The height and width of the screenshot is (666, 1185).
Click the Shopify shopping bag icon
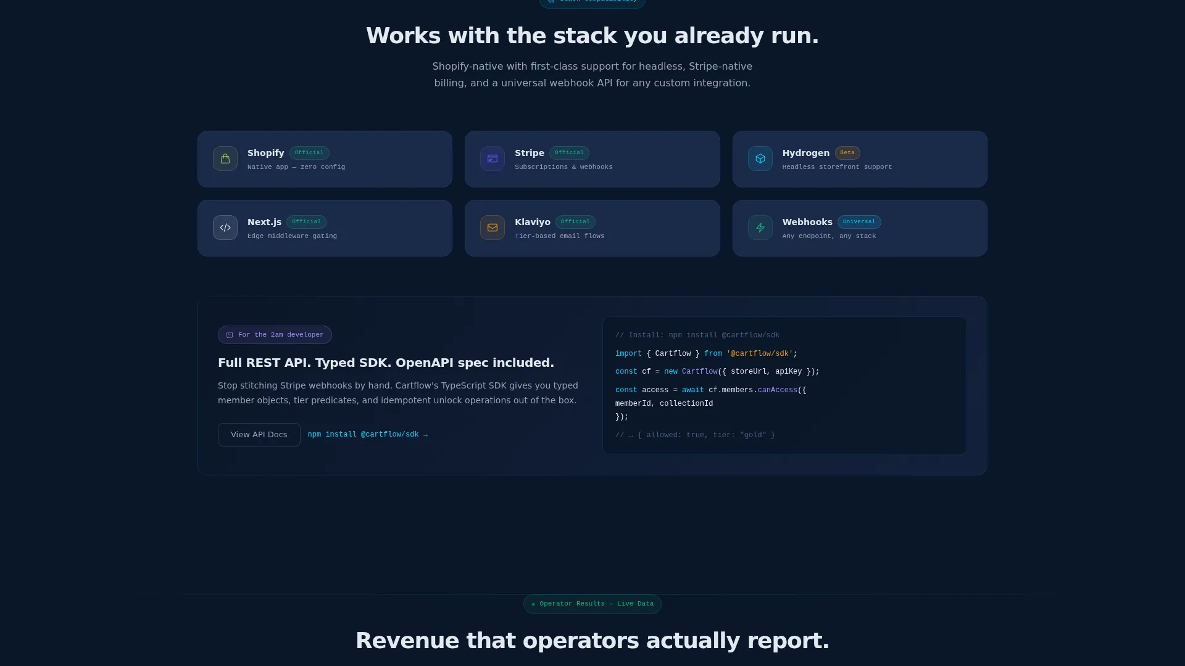(x=225, y=158)
